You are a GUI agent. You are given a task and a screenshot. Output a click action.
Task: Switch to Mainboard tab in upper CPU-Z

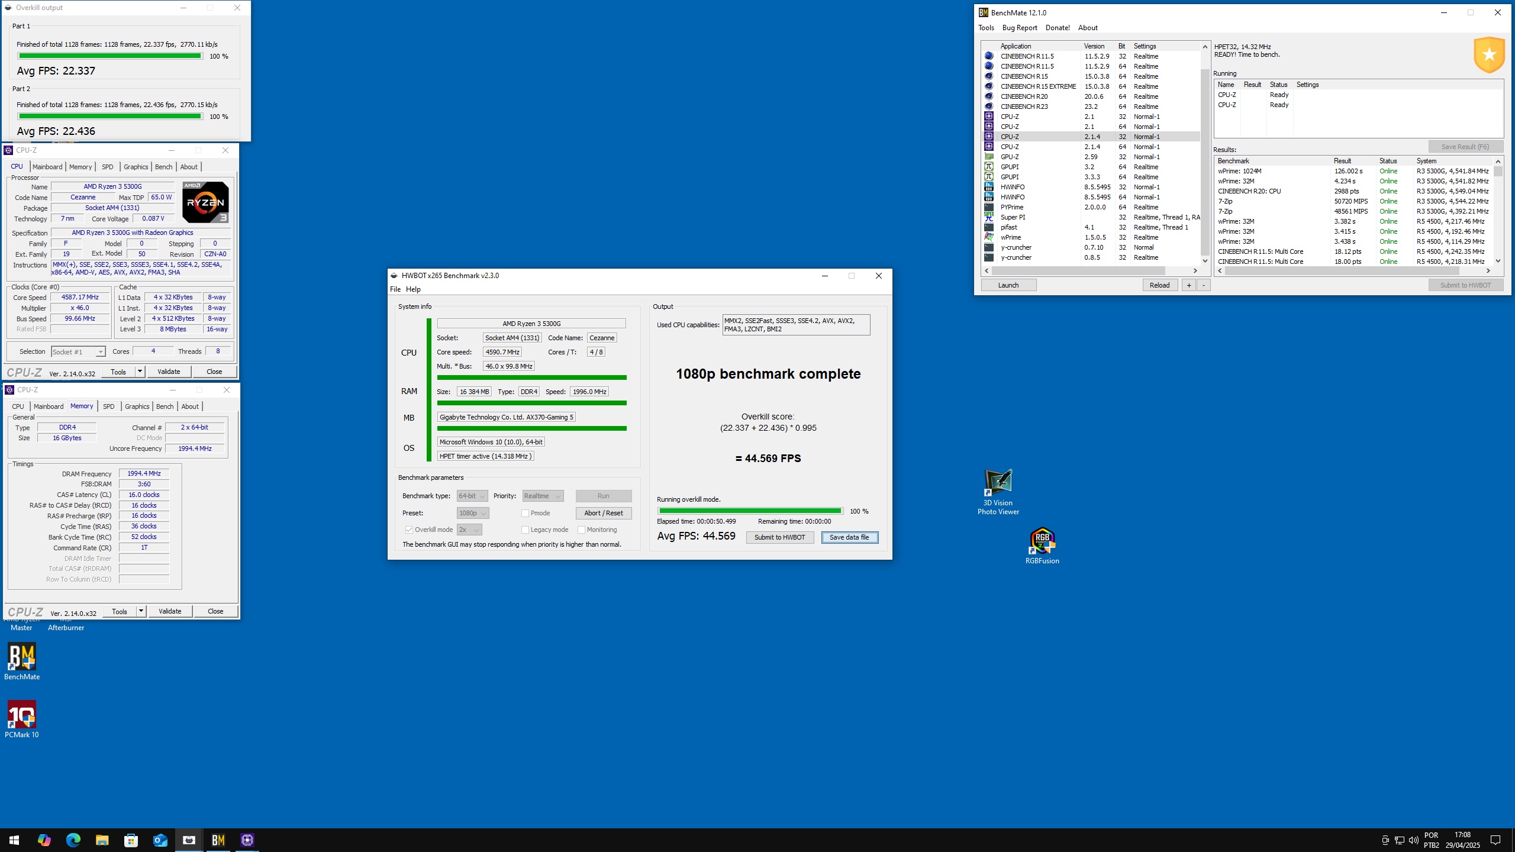[x=47, y=167]
